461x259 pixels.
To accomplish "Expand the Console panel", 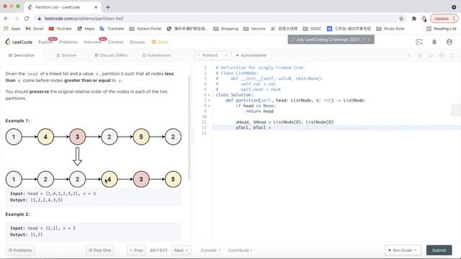I will tap(210, 250).
